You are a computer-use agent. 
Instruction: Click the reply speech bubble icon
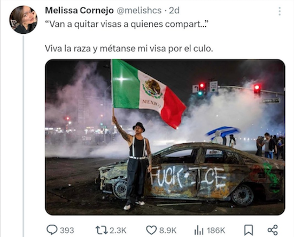(x=52, y=230)
